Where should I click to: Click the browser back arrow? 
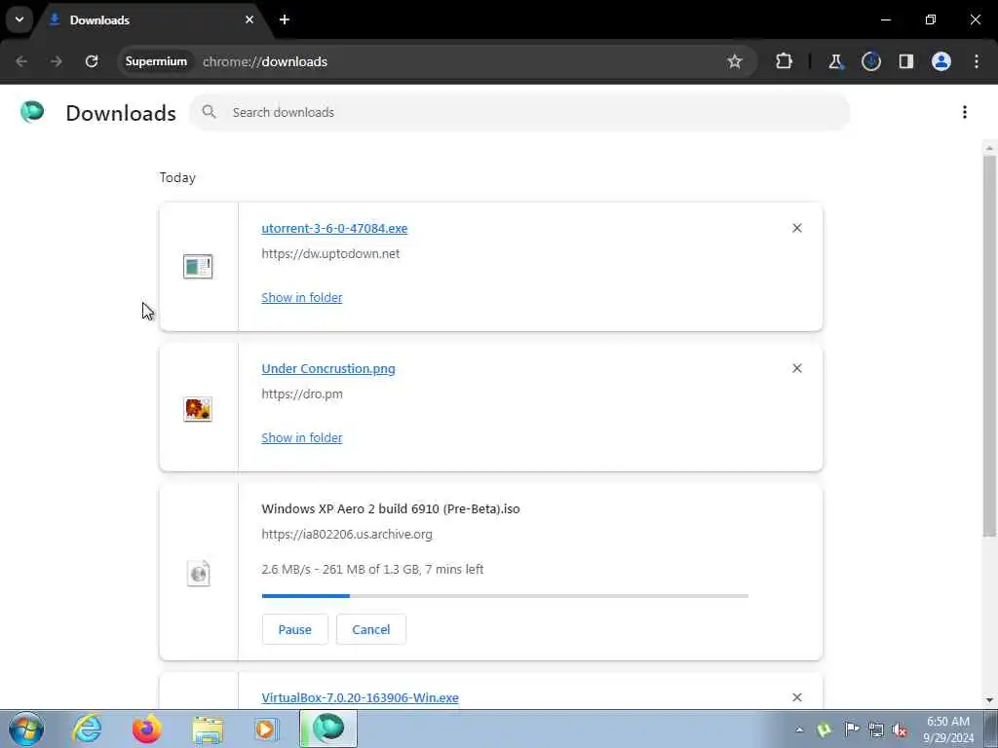[21, 61]
